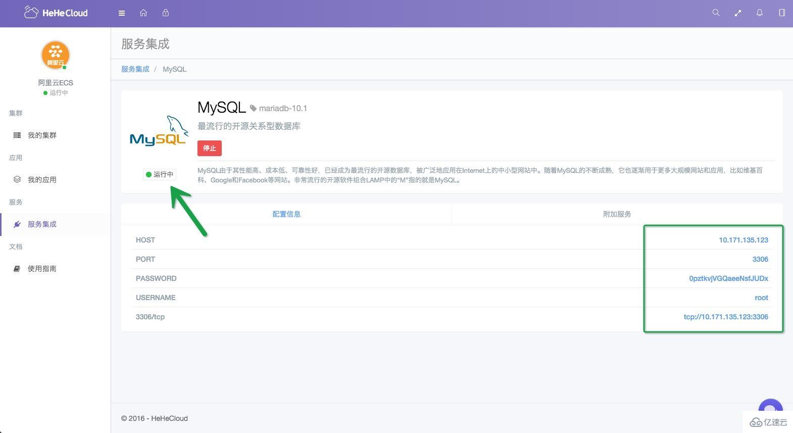Click the server icon beside 我的集群

coord(17,135)
